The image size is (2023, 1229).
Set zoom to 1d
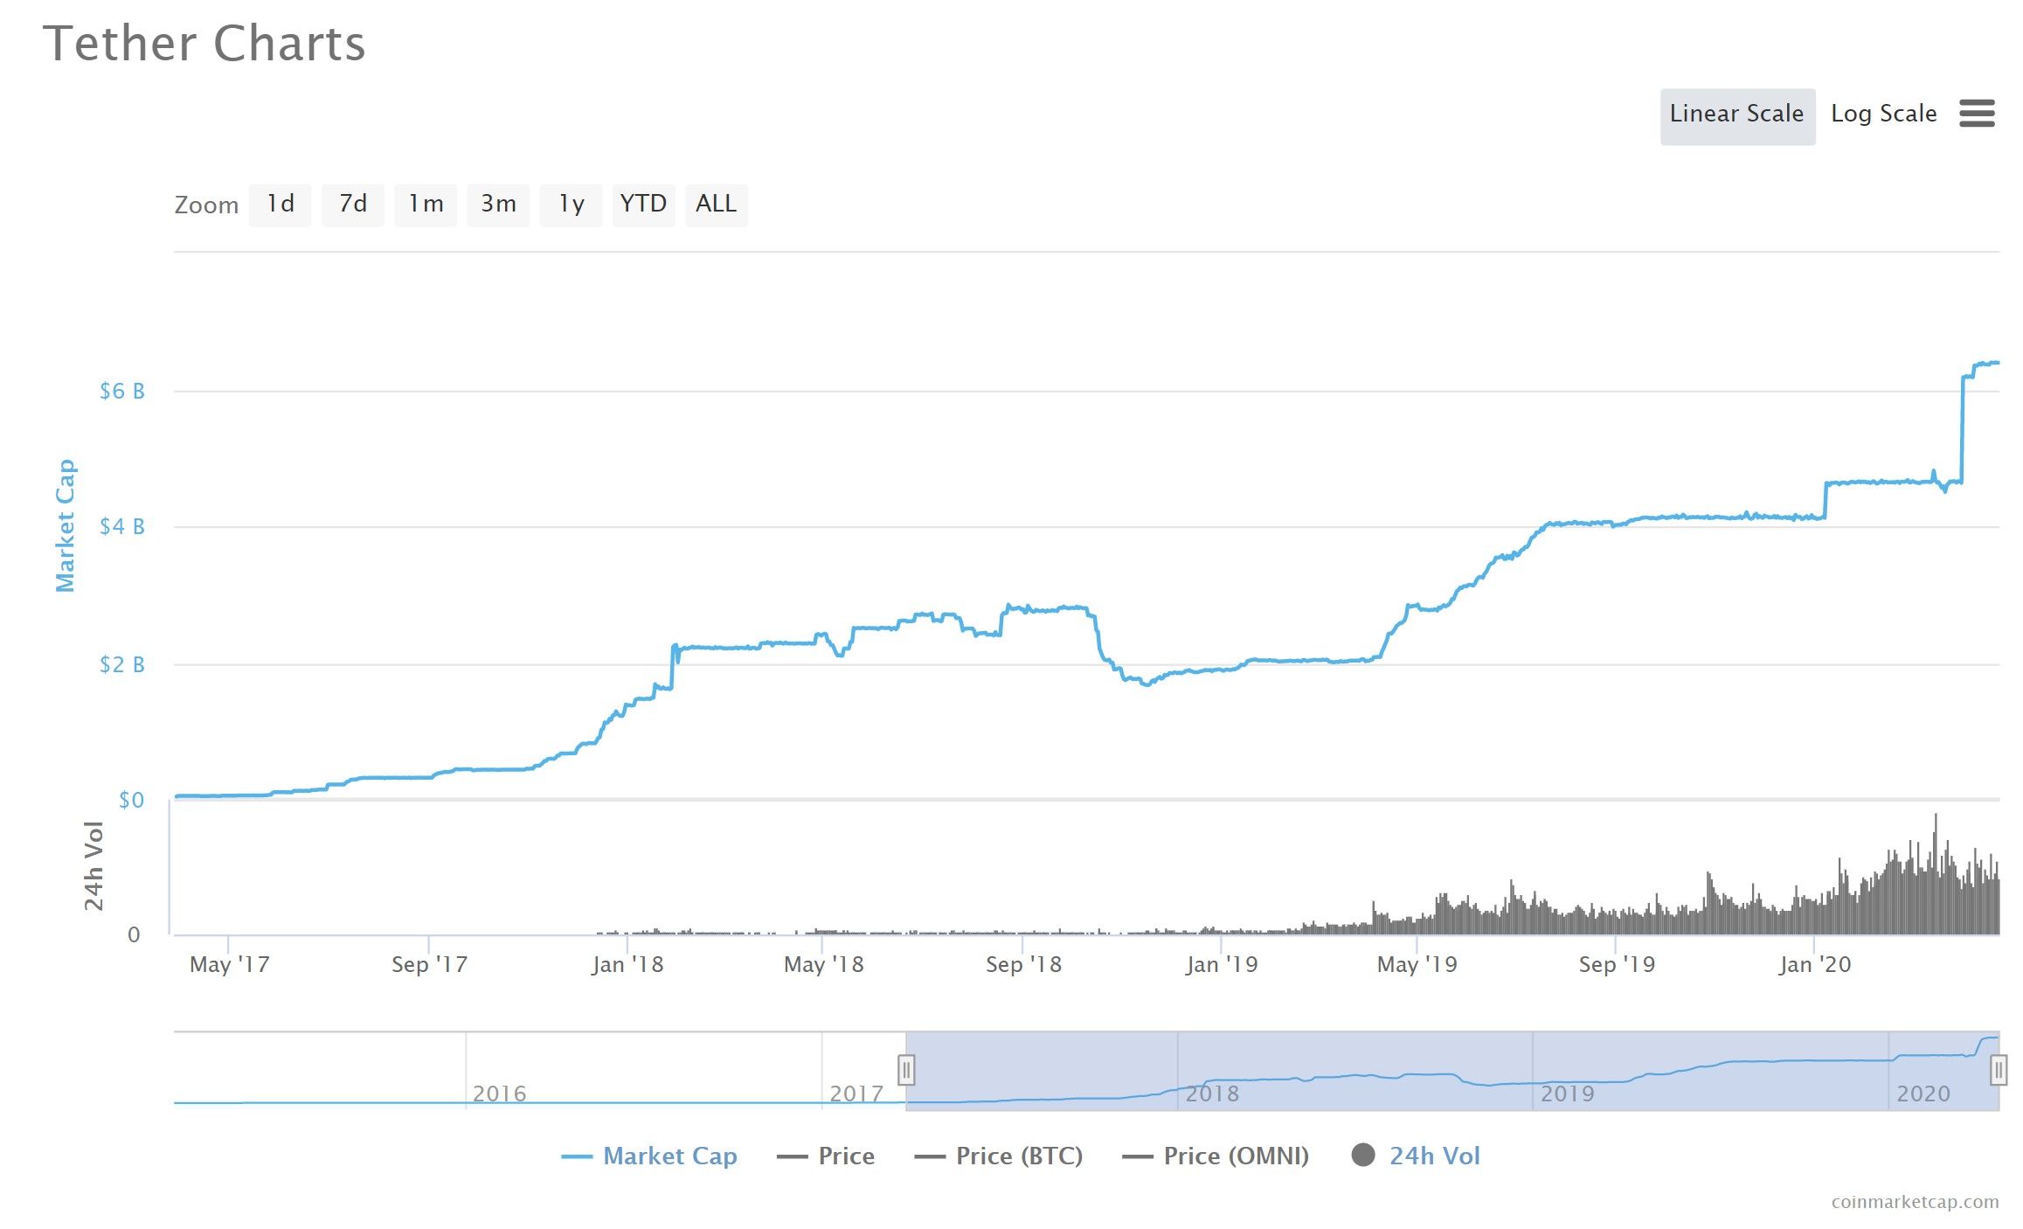pyautogui.click(x=280, y=205)
